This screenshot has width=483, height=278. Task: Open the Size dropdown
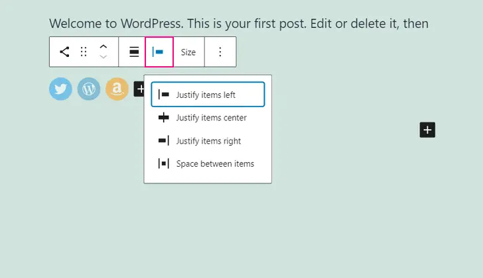click(x=188, y=52)
